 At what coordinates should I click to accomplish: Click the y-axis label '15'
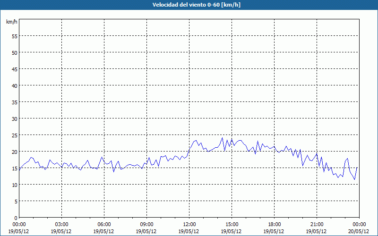[15, 169]
